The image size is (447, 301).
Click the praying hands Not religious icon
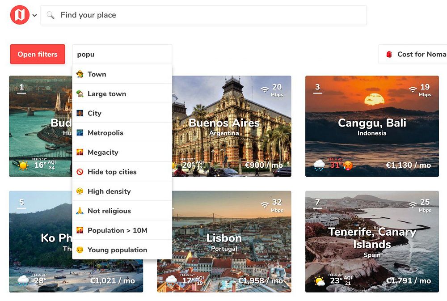coord(80,211)
